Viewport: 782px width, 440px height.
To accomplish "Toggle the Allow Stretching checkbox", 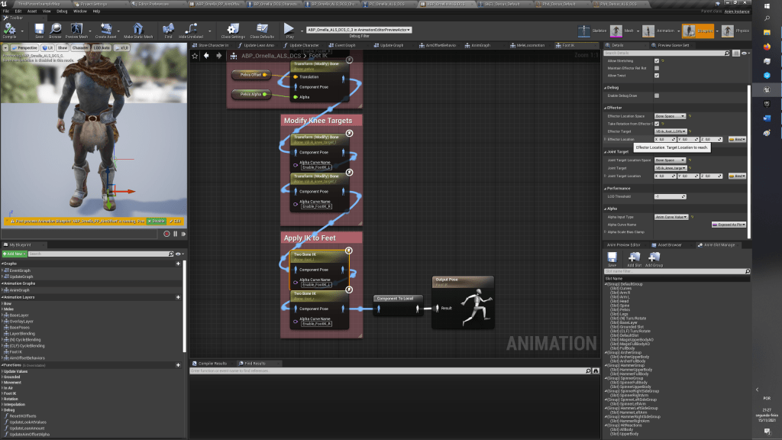I will point(656,60).
